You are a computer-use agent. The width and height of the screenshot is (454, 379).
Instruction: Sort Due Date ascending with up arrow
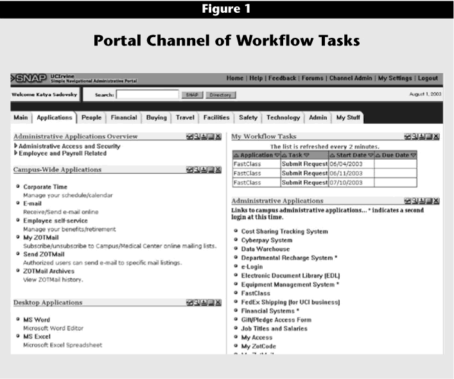(378, 156)
